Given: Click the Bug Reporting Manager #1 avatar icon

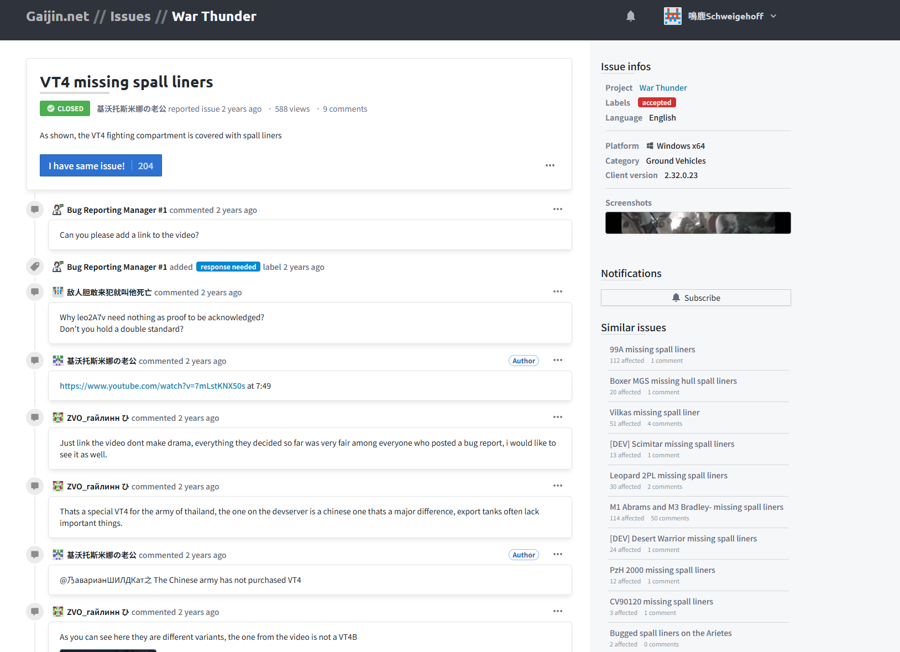Looking at the screenshot, I should pyautogui.click(x=57, y=210).
